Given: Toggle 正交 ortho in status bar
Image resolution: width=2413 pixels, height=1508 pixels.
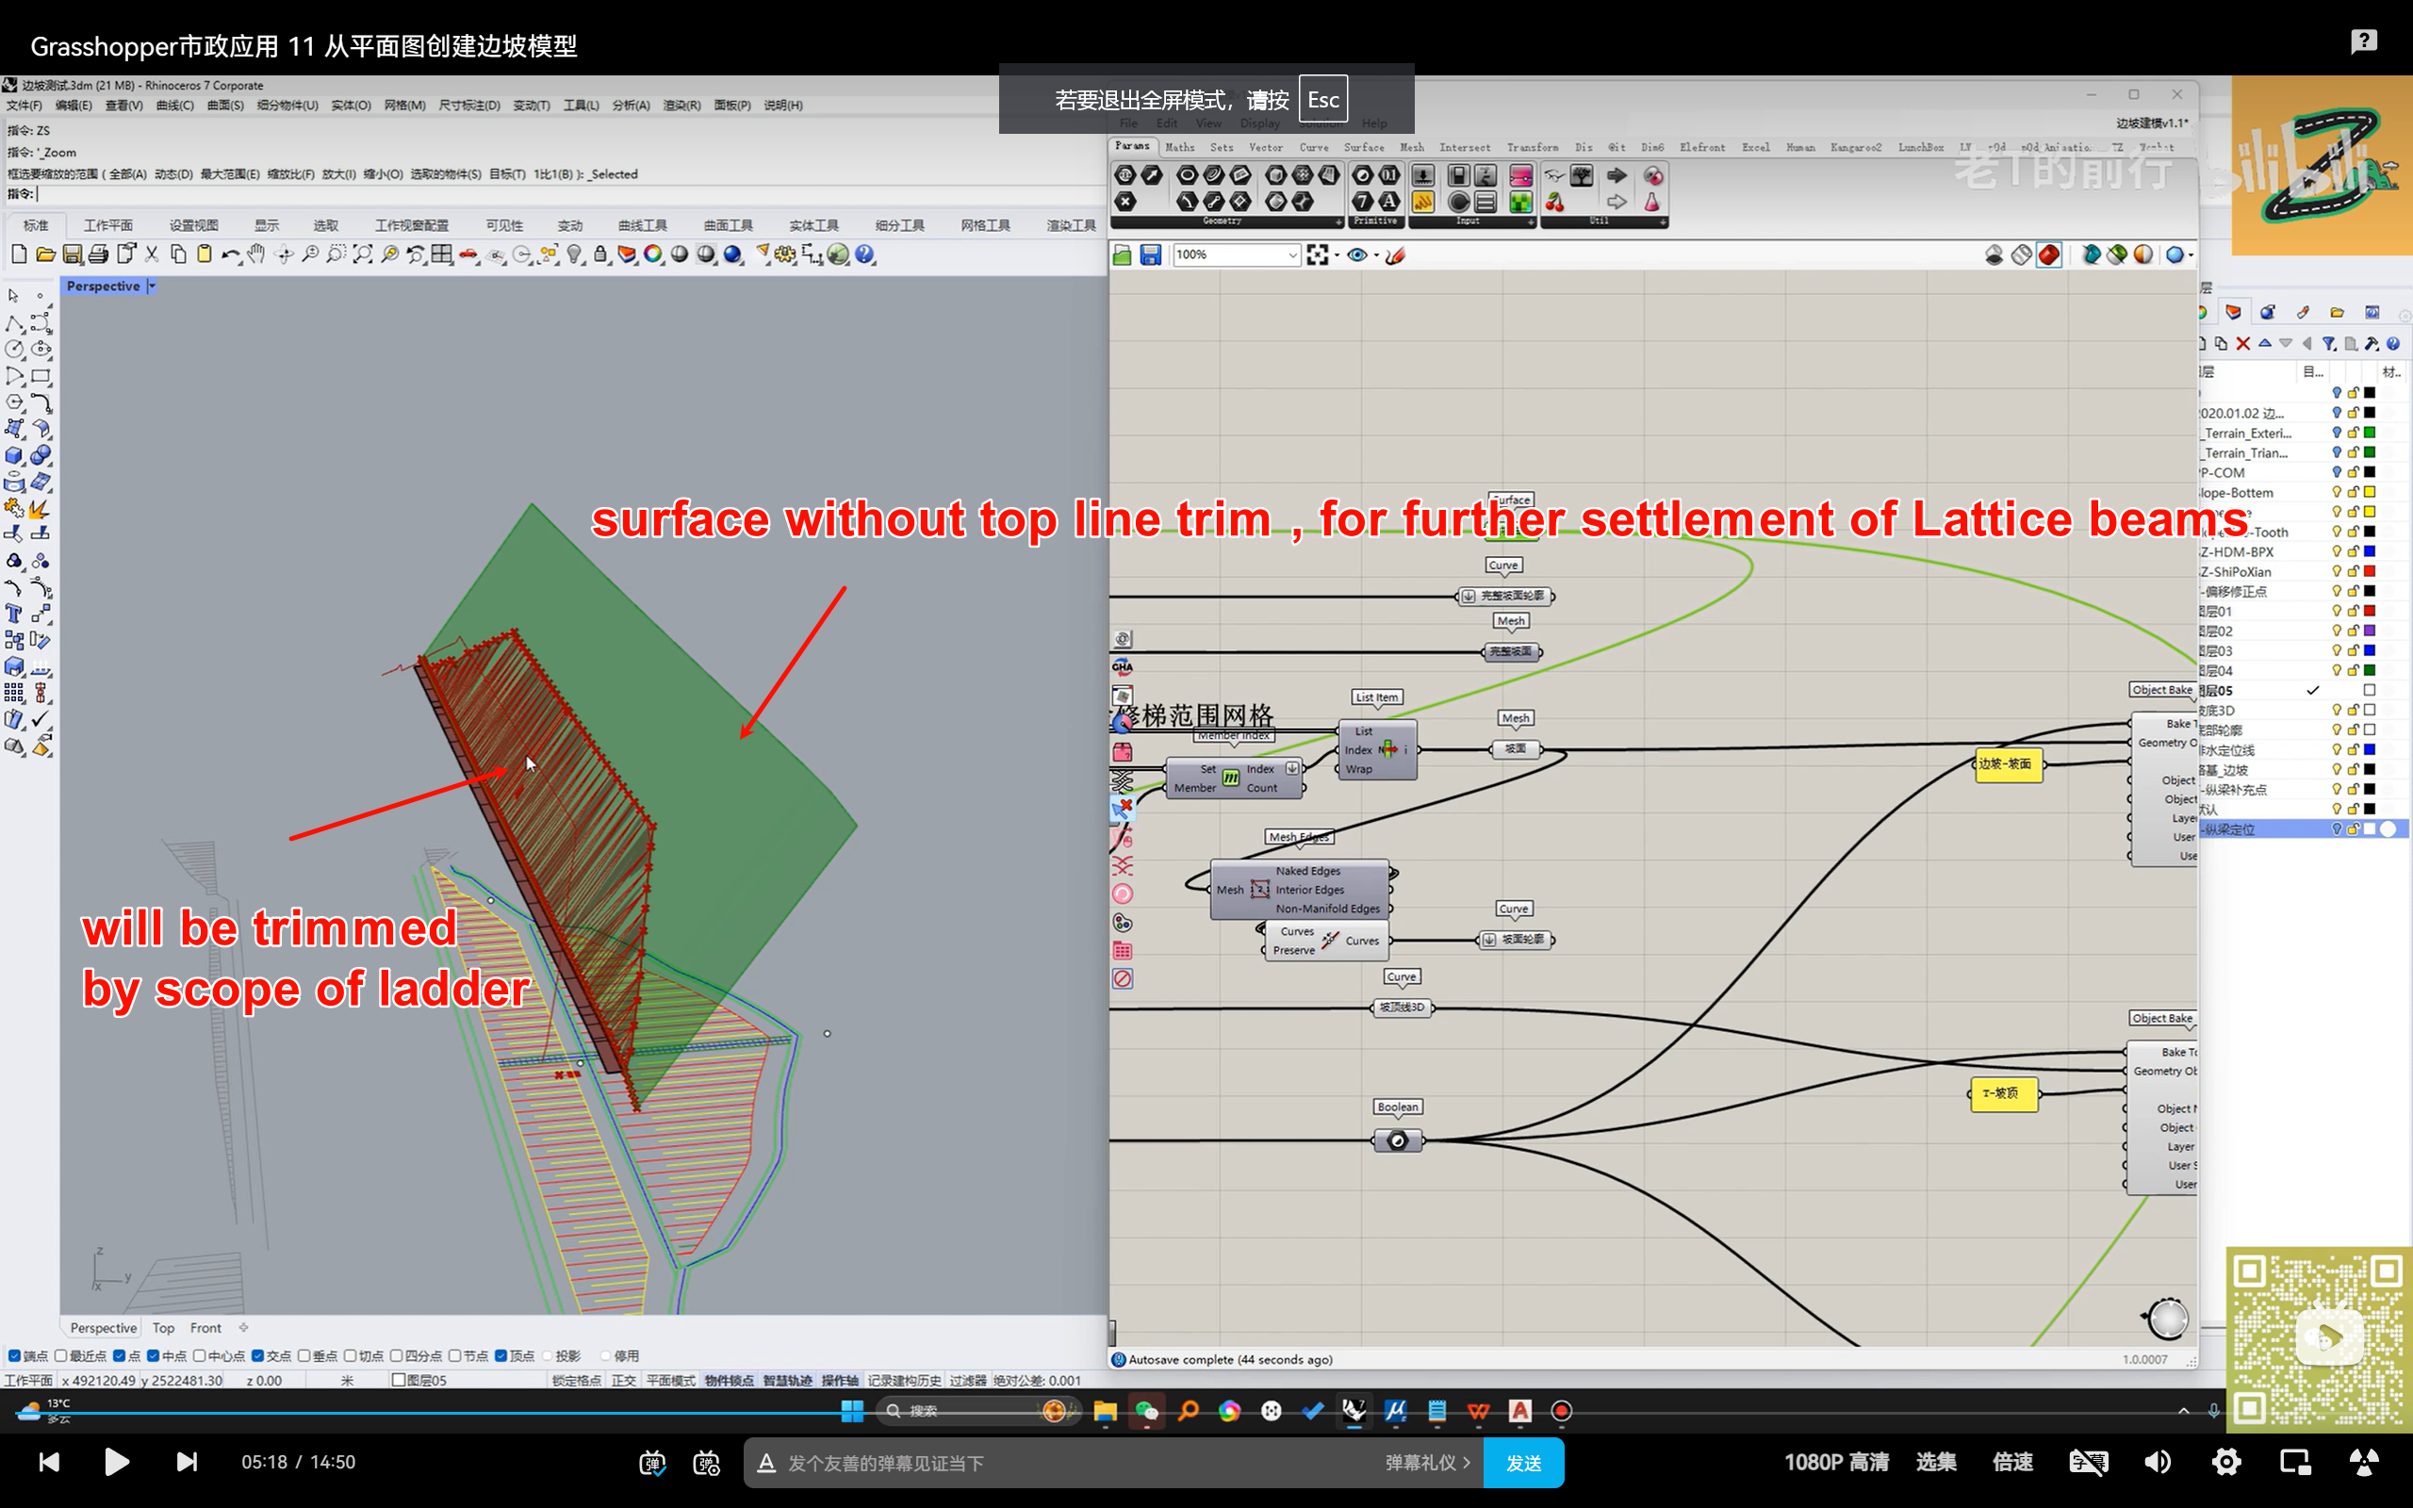Looking at the screenshot, I should coord(623,1381).
